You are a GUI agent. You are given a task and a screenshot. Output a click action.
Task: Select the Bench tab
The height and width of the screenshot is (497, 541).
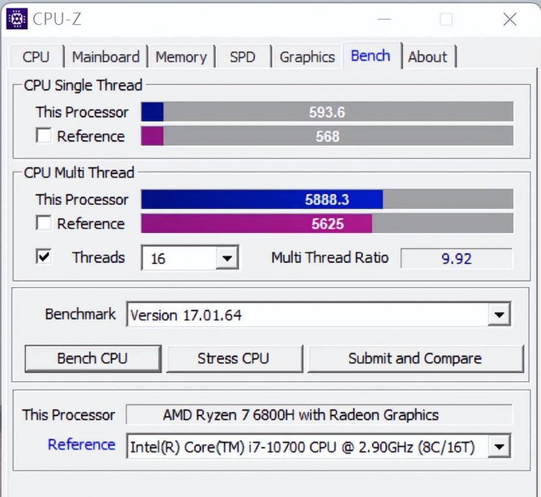click(x=370, y=56)
